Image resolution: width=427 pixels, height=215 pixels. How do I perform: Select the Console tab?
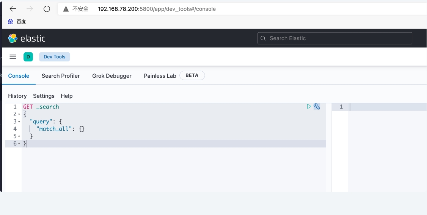(19, 76)
